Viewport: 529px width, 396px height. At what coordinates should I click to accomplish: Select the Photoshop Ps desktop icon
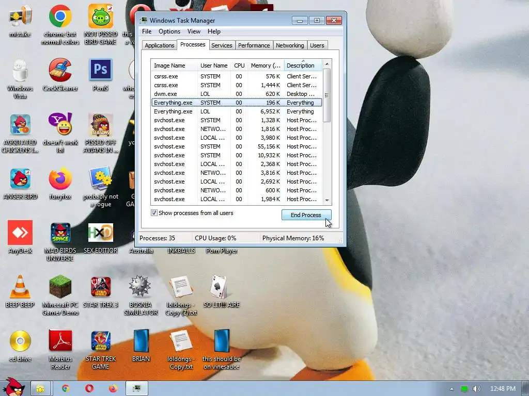[101, 75]
